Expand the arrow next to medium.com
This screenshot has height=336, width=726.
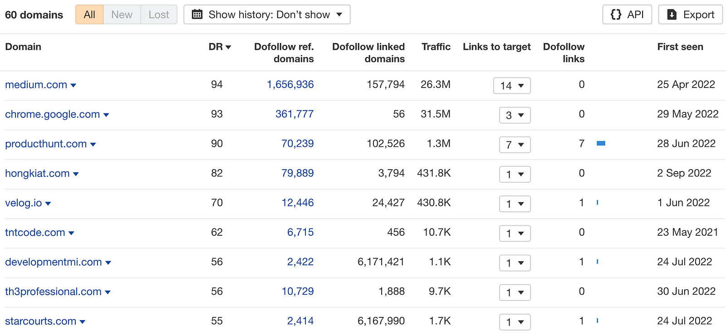click(74, 85)
